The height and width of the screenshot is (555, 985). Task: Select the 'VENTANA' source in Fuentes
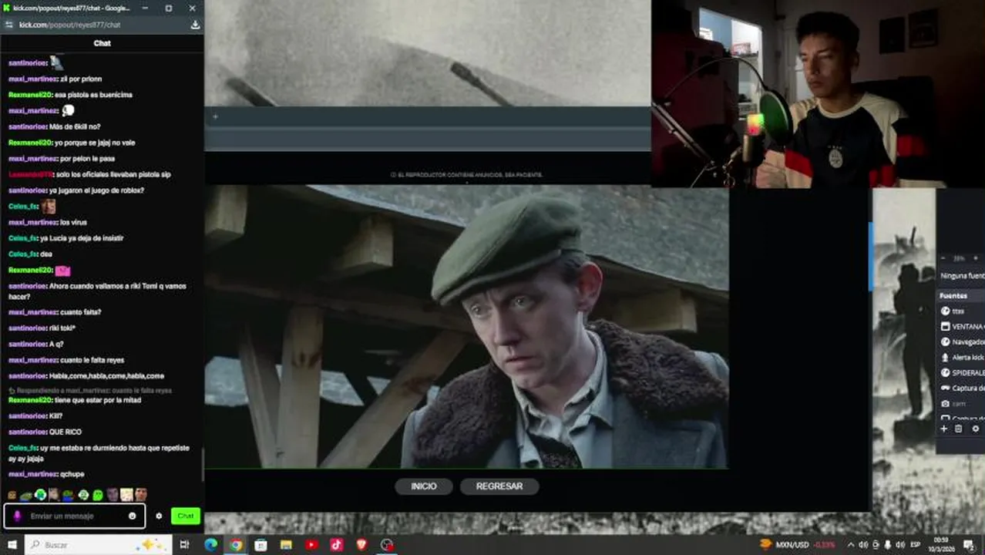click(961, 326)
